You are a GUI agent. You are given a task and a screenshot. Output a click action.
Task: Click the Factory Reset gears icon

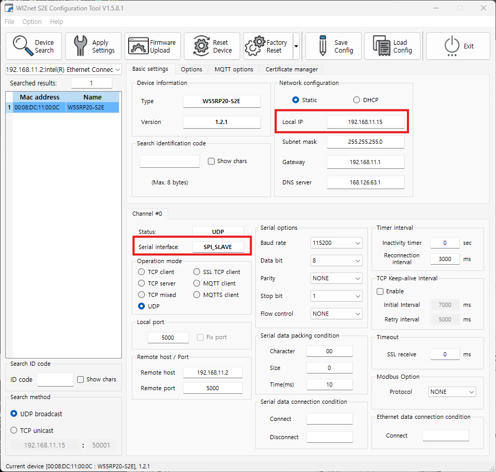255,46
